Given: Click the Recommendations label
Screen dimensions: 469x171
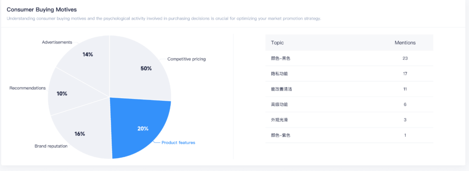Looking at the screenshot, I should (x=27, y=88).
